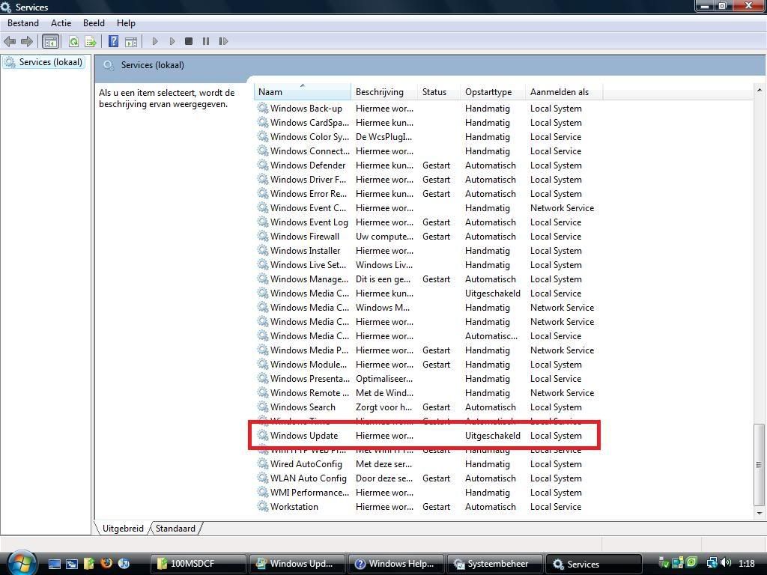Click the Export List toolbar icon
This screenshot has height=575, width=767.
pyautogui.click(x=91, y=42)
